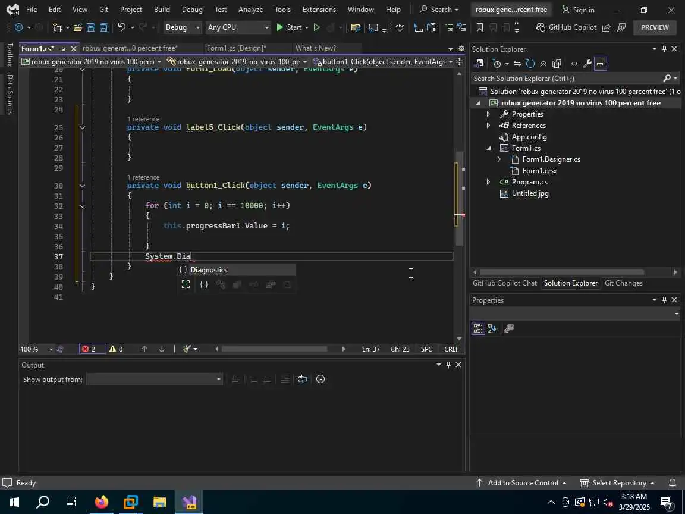
Task: Click the Open File folder icon
Action: pos(77,27)
